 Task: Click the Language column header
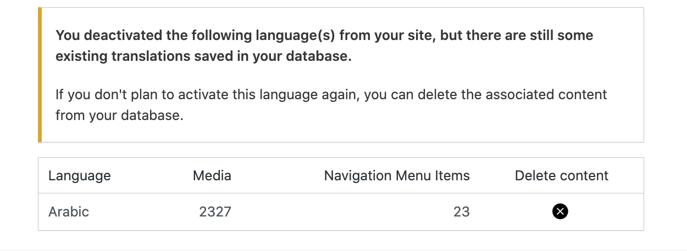80,176
